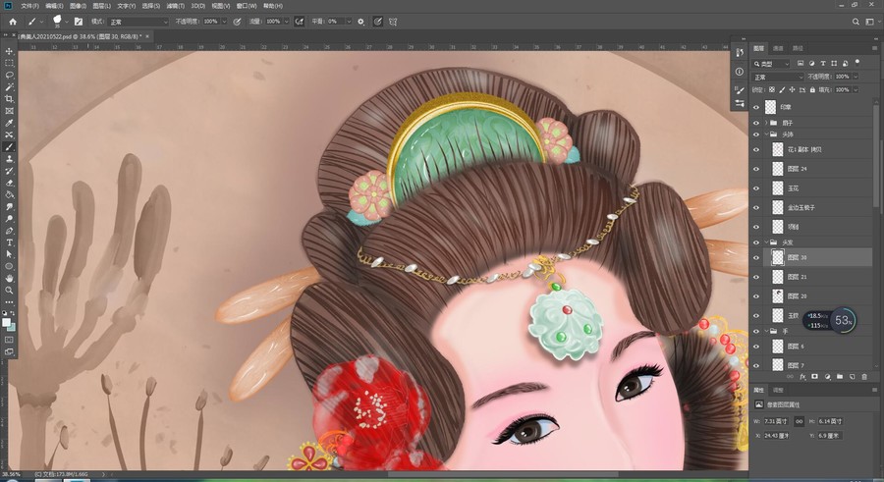Open the History panel icon
The height and width of the screenshot is (482, 884).
click(739, 52)
